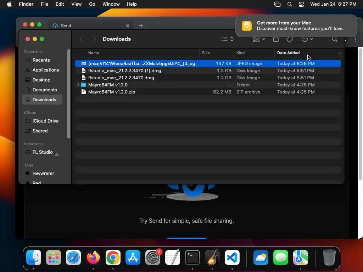363x272 pixels.
Task: Open the browser's three-dot overflow menu
Action: (x=355, y=40)
